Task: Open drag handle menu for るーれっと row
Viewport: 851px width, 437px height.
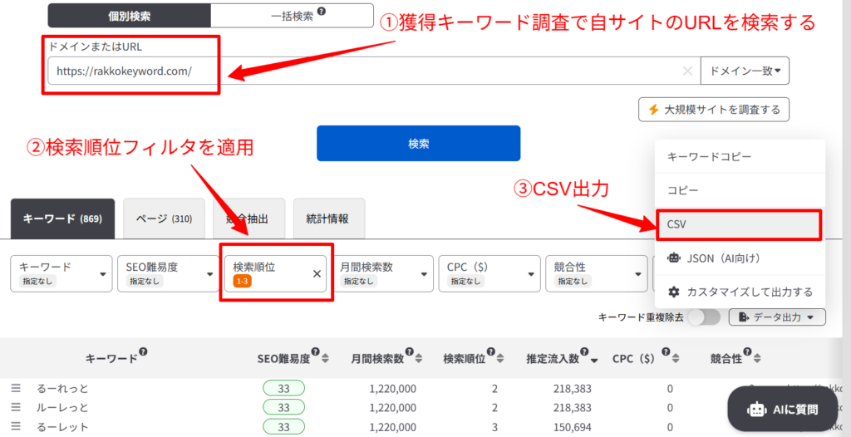Action: pos(15,388)
